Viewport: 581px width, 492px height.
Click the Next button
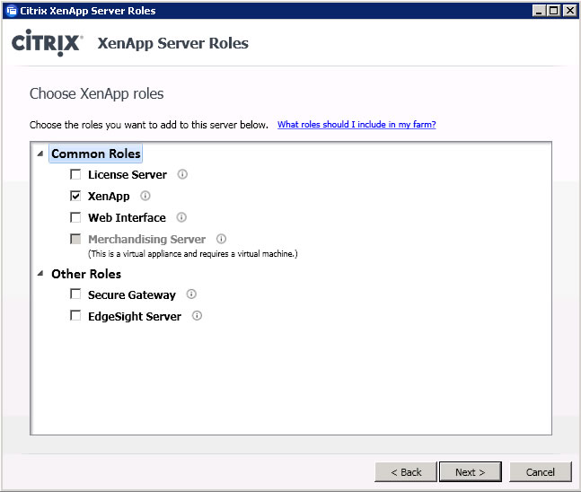471,472
